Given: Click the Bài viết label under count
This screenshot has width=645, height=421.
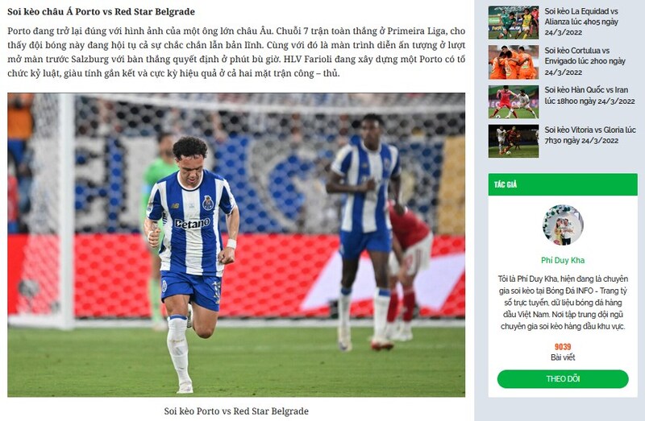Looking at the screenshot, I should [x=563, y=357].
